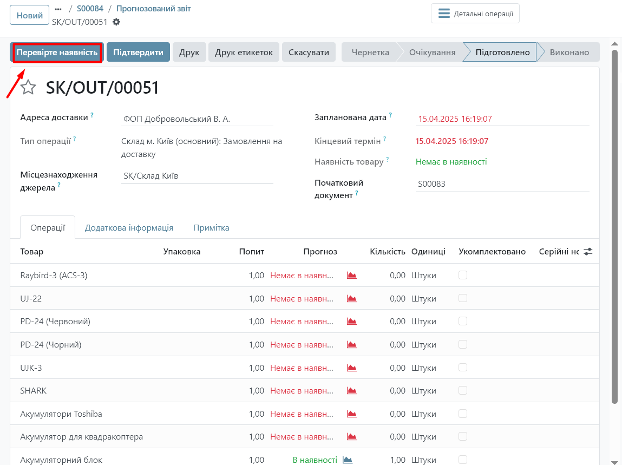Click the Підтвердити button

138,53
